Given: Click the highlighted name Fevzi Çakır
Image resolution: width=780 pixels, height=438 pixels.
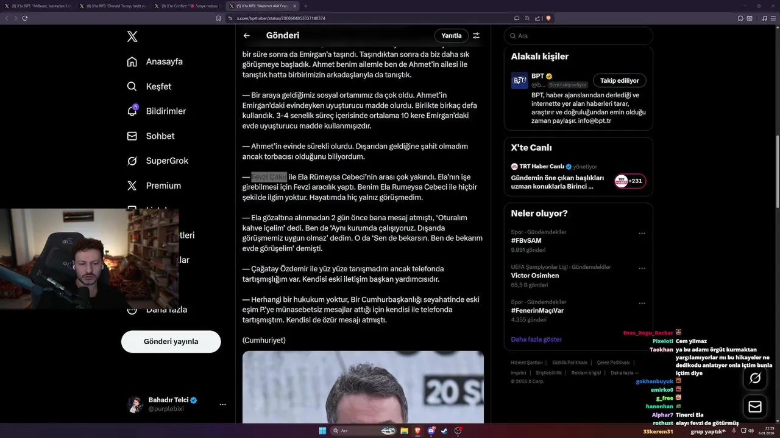Looking at the screenshot, I should pyautogui.click(x=269, y=177).
